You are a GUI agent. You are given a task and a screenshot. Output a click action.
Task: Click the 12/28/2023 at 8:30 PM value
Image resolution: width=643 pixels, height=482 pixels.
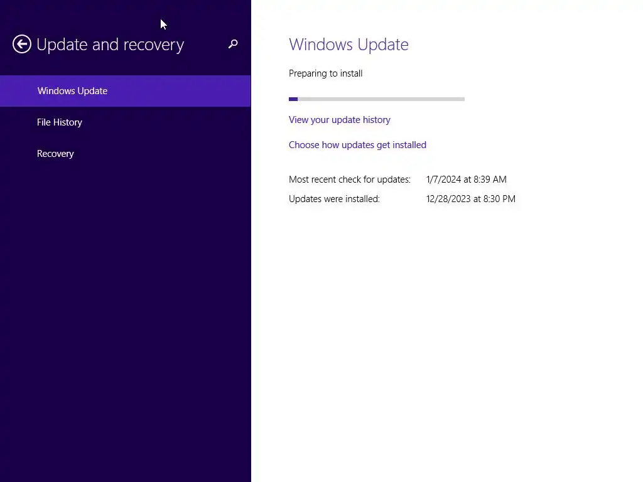coord(471,199)
